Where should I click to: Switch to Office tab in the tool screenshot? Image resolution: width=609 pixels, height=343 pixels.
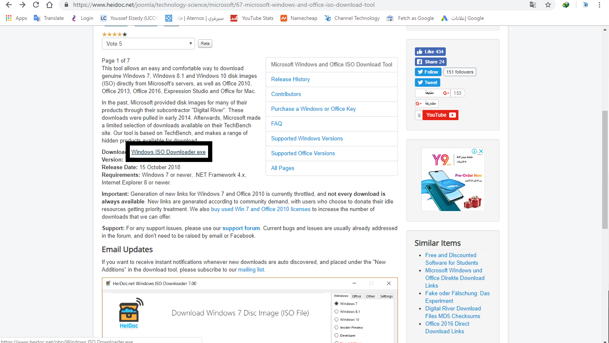[357, 296]
